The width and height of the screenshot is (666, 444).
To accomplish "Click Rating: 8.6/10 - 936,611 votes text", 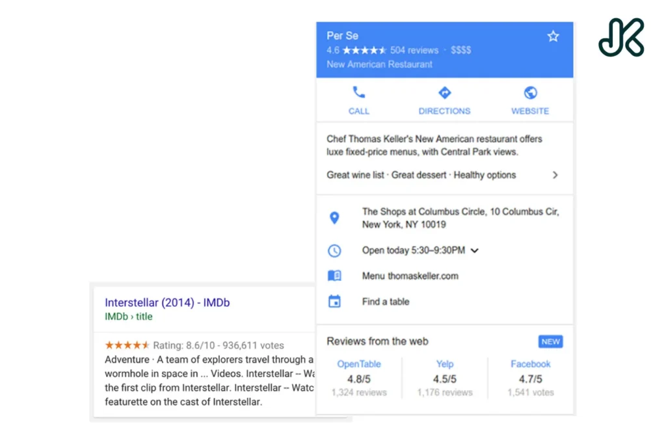I will [219, 346].
